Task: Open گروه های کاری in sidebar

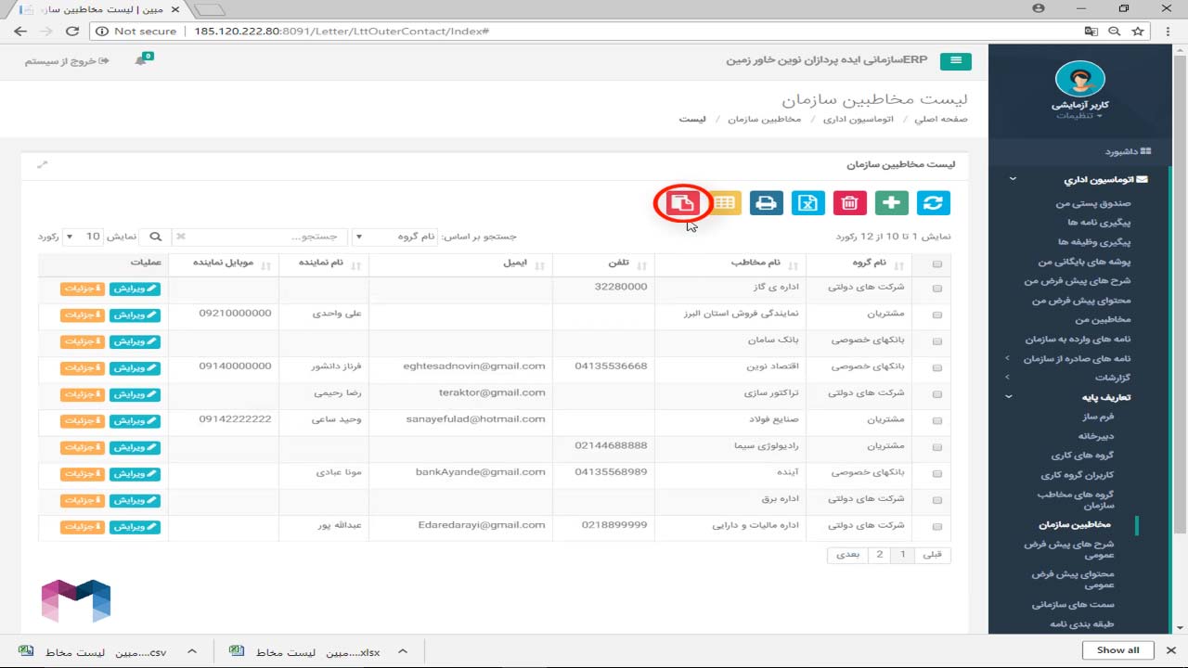Action: point(1082,456)
